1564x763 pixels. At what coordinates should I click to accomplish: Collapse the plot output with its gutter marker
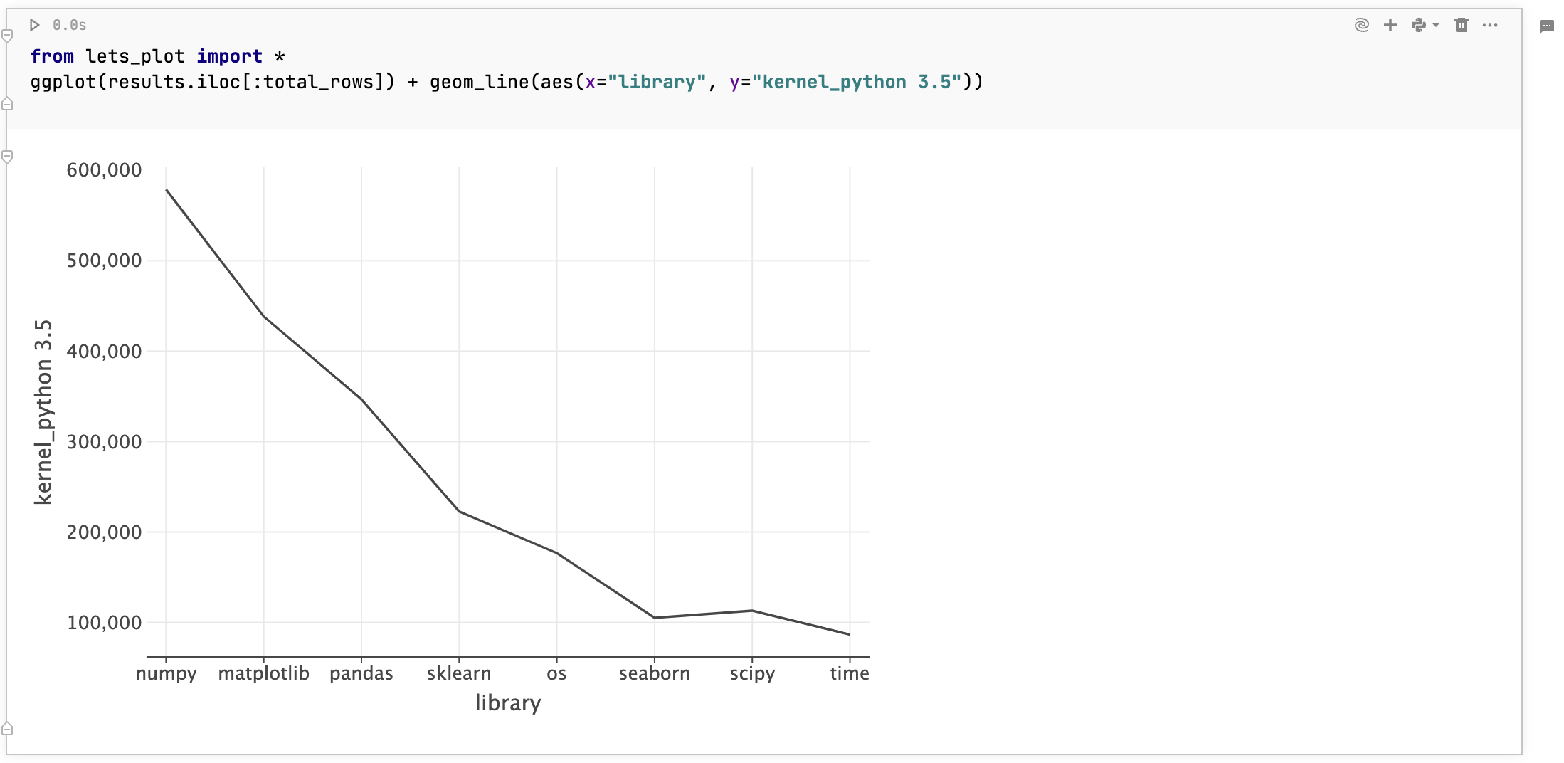(x=7, y=155)
